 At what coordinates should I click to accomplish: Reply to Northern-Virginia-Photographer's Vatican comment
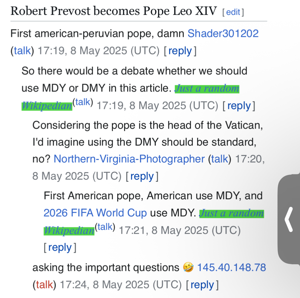pyautogui.click(x=142, y=176)
